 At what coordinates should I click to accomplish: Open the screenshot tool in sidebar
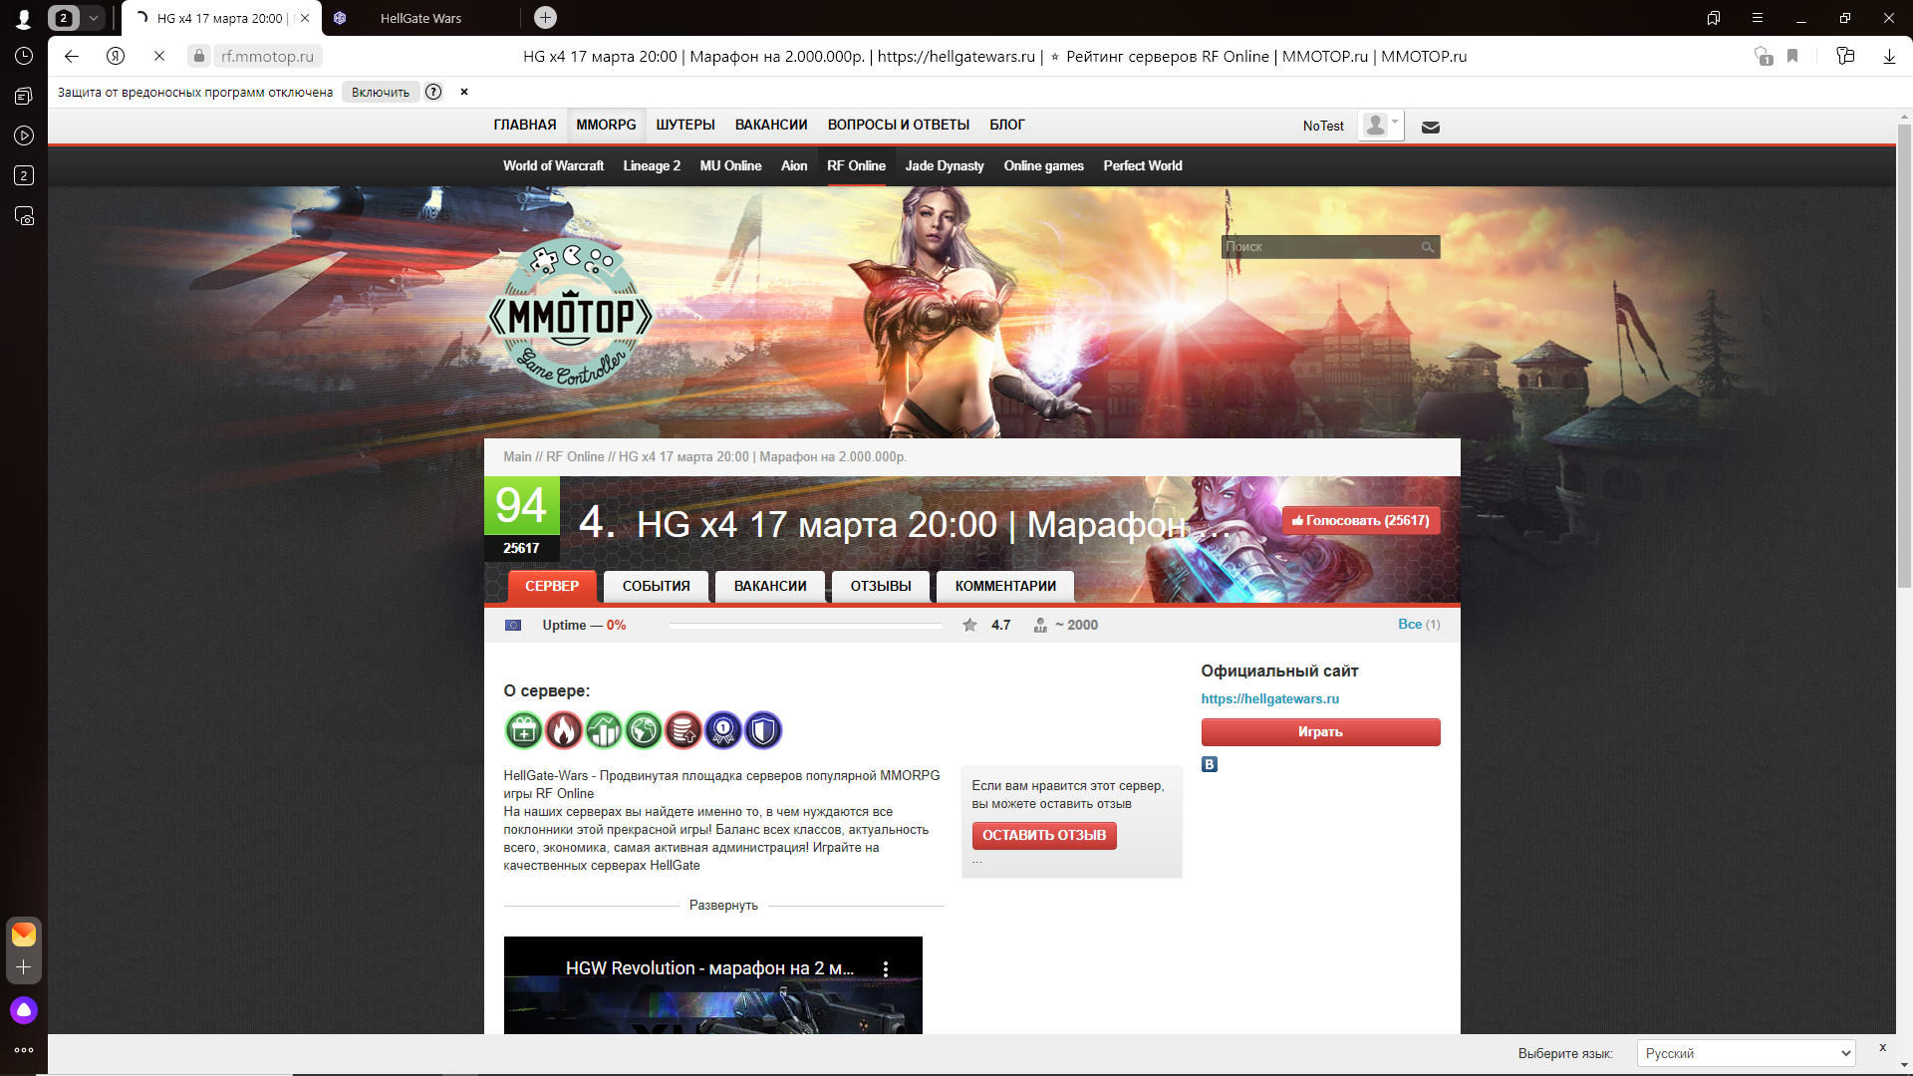(x=24, y=216)
